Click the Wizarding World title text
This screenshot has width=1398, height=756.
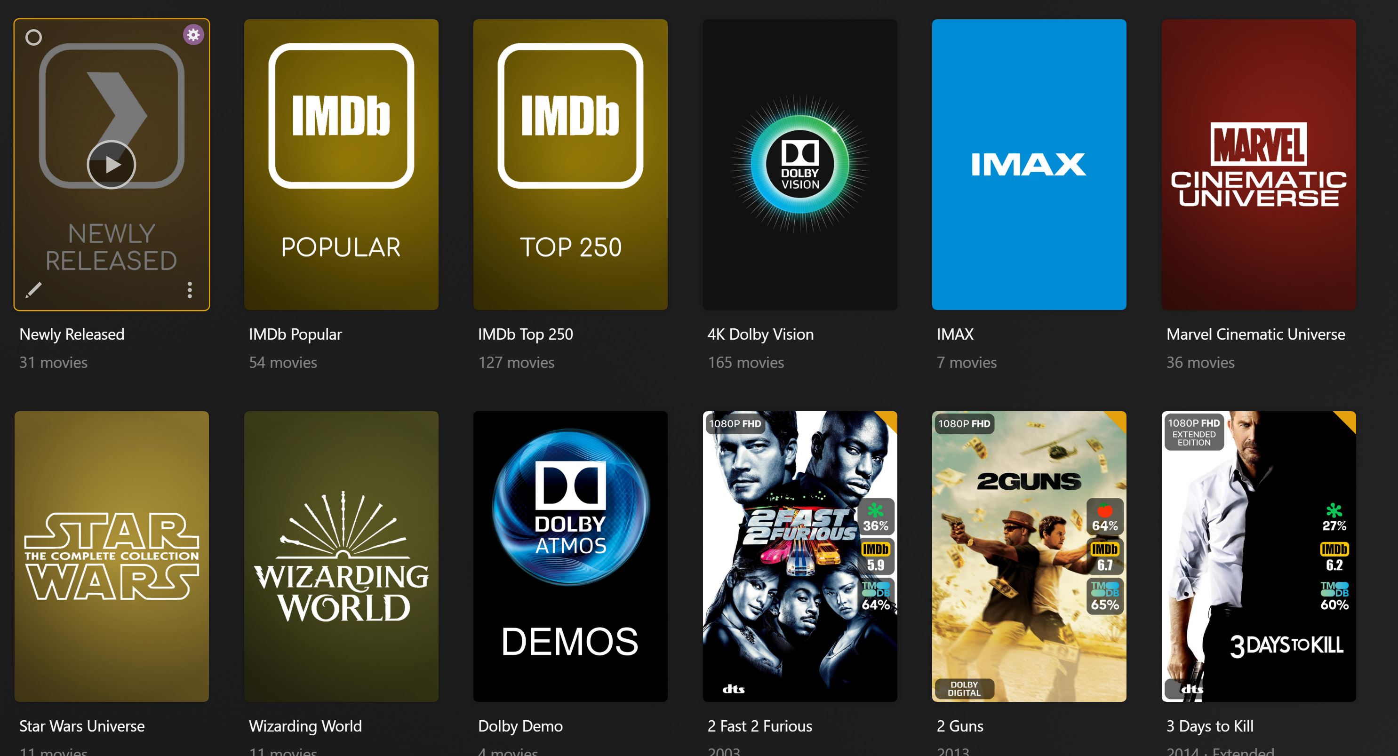coord(305,726)
